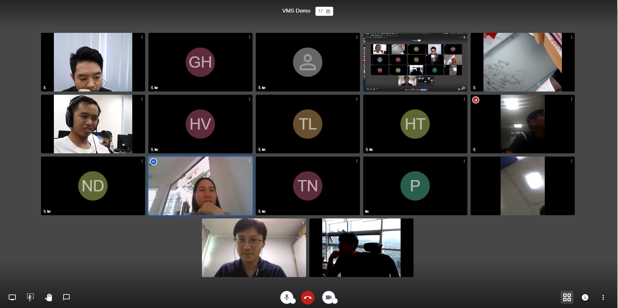Open the options menu on the HV tile

point(249,99)
